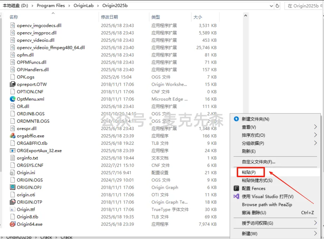Screen dimensions: 324x239
Task: Click the chevron after Program Files breadcrumb
Action: [x=69, y=6]
